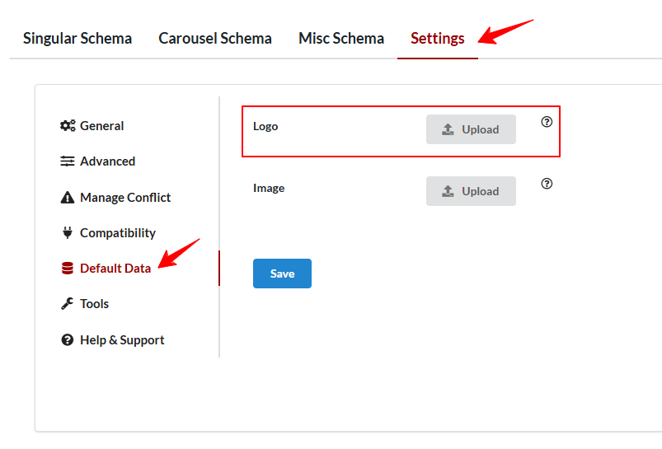Click the help tooltip icon beside Image
This screenshot has height=449, width=662.
tap(547, 184)
